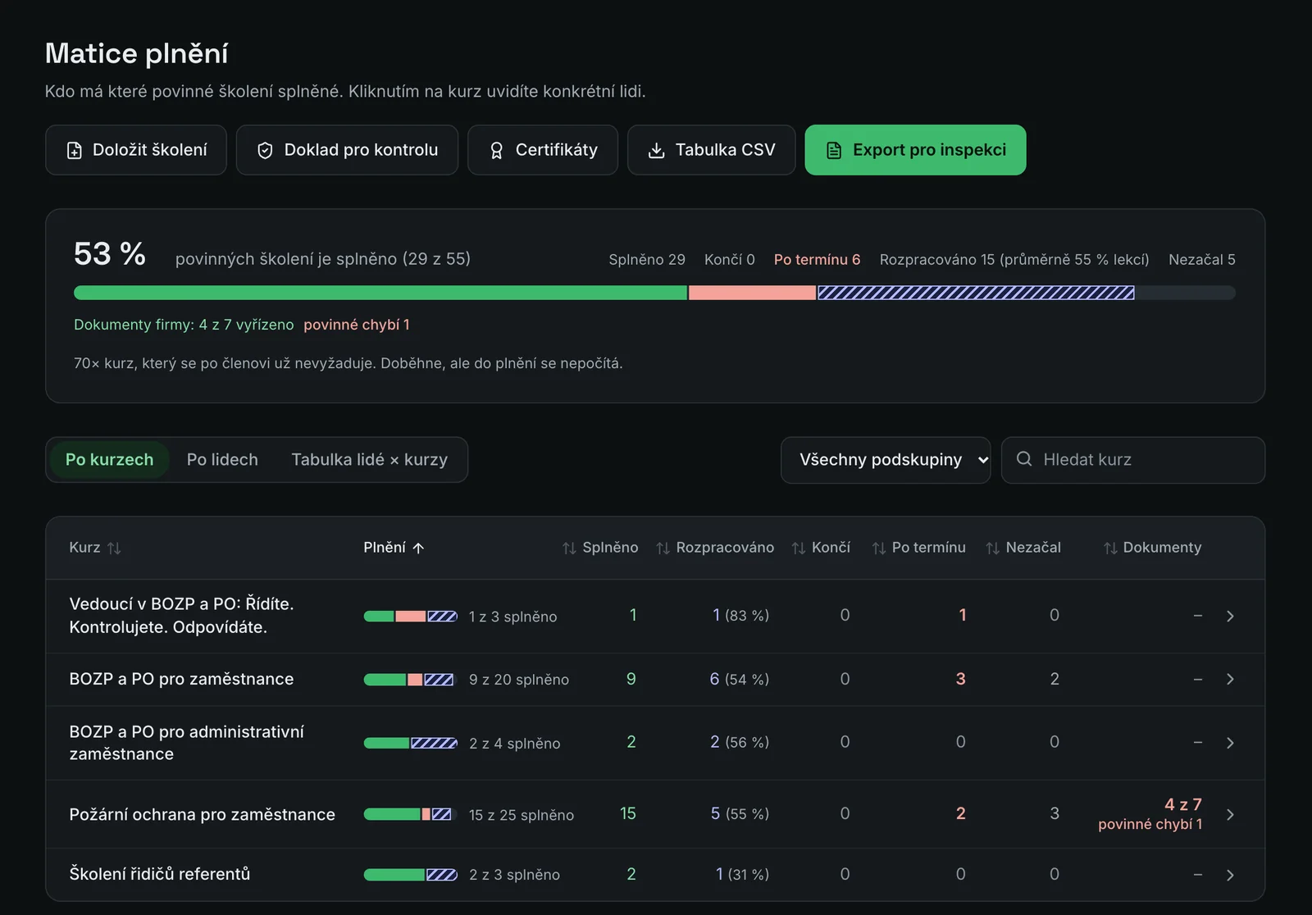Click the 1 z 3 splněno text
Screen dimensions: 1312x915
512,617
